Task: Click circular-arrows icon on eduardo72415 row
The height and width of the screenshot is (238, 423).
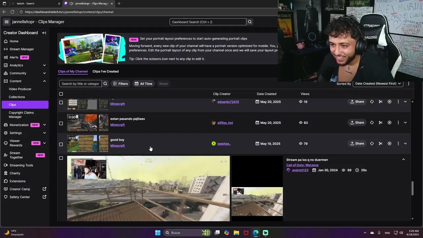Action: (x=372, y=101)
